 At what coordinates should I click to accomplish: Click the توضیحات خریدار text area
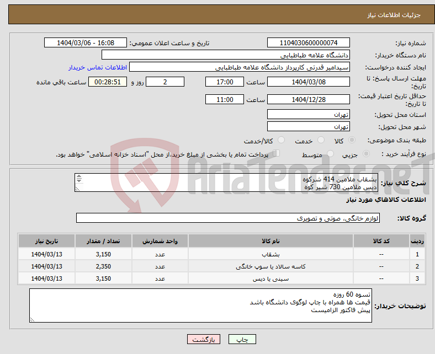(200, 305)
